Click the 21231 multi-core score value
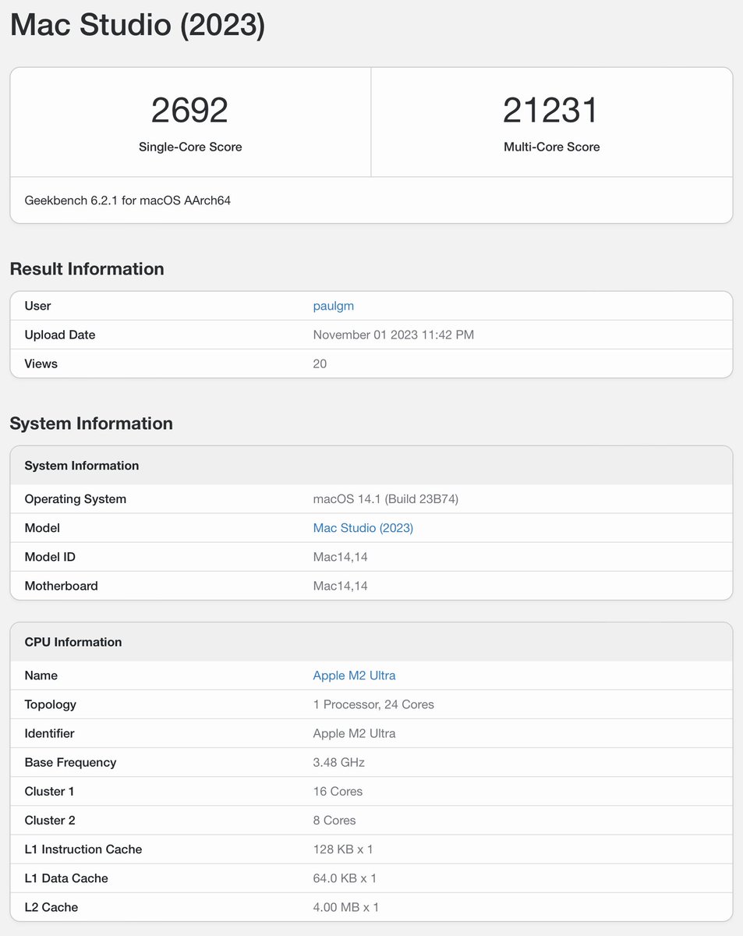The image size is (743, 936). [x=550, y=110]
